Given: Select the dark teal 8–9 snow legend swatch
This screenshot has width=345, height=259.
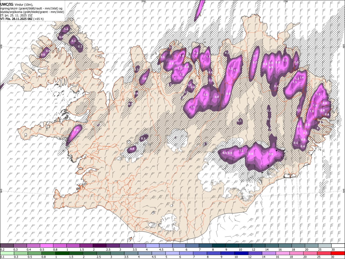Looking at the screenshot, I should tap(219, 246).
